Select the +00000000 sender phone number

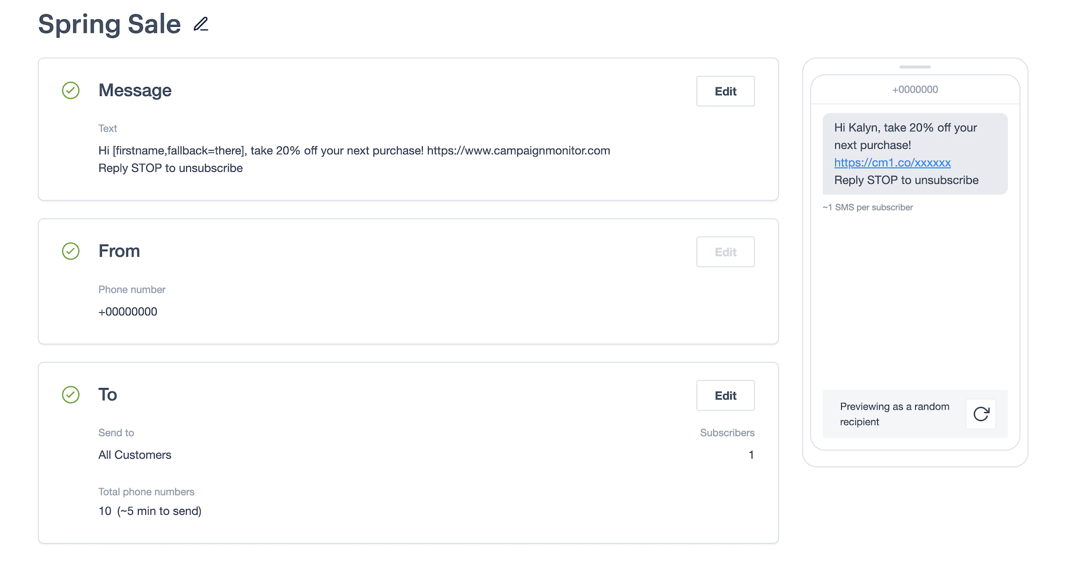(128, 312)
